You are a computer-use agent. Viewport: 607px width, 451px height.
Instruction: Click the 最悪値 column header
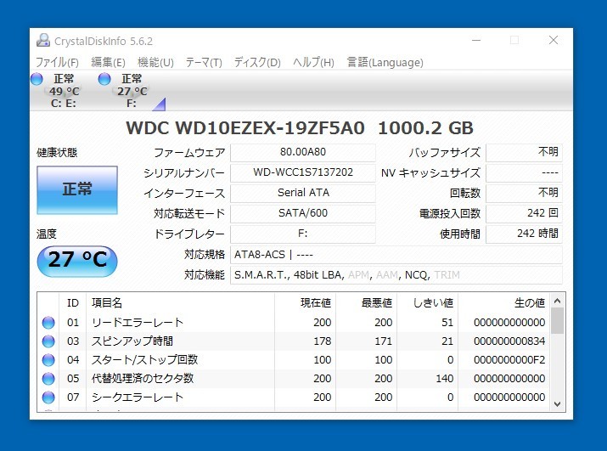(x=366, y=303)
